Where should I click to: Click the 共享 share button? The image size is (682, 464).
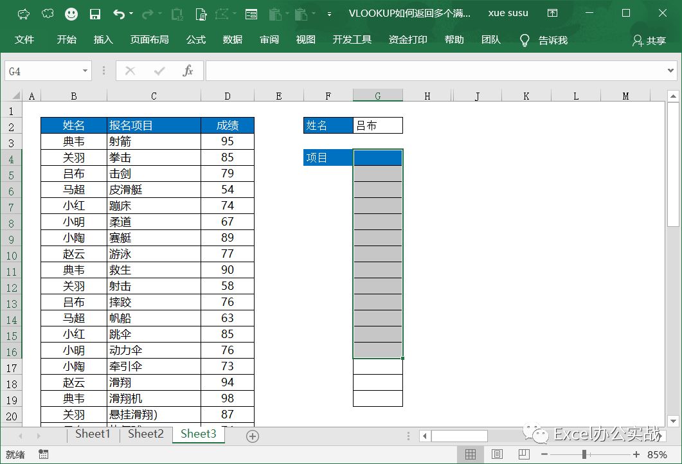coord(649,40)
